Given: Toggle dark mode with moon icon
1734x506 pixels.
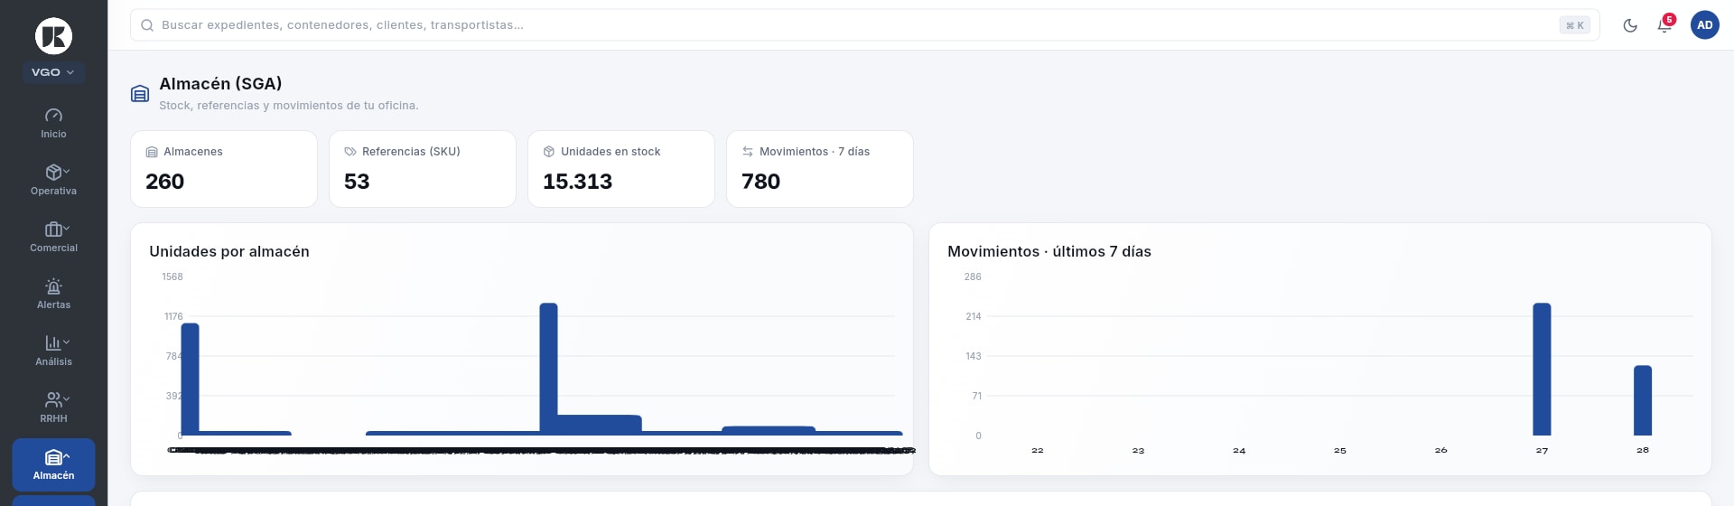Looking at the screenshot, I should click(1630, 25).
